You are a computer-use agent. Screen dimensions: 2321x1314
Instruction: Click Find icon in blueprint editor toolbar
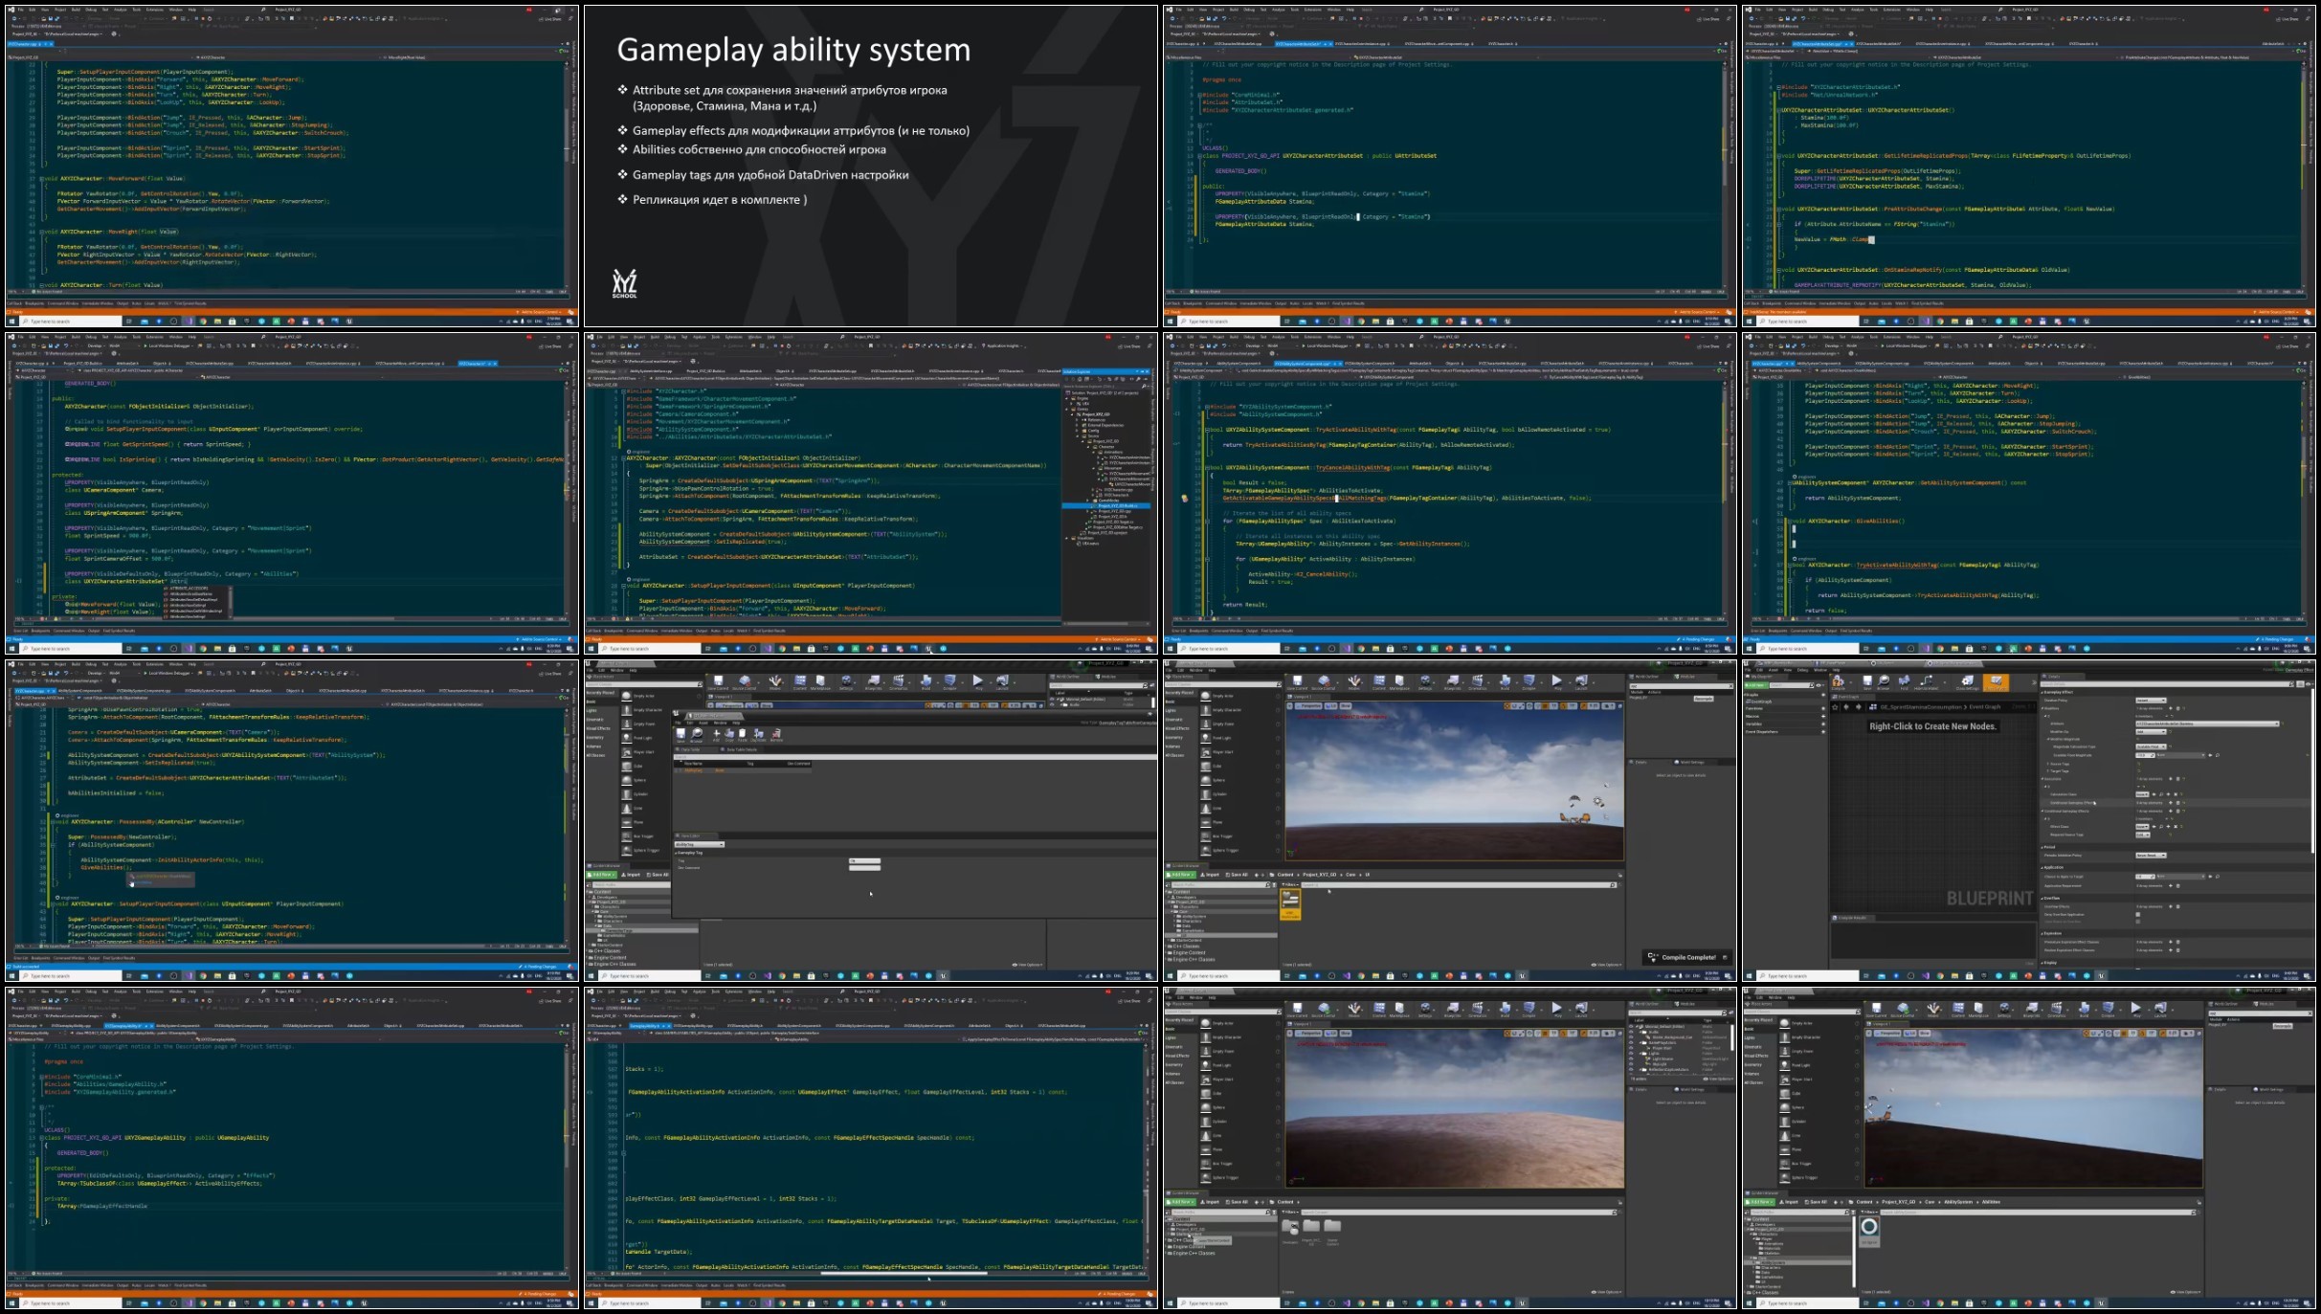point(1905,682)
